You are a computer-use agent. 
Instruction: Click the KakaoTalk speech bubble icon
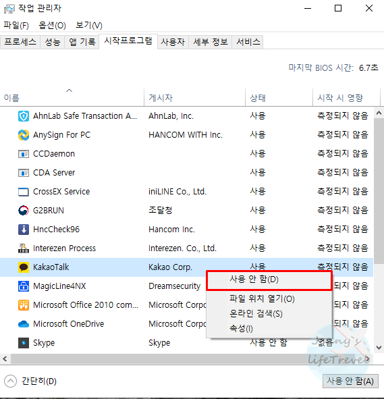click(x=24, y=267)
